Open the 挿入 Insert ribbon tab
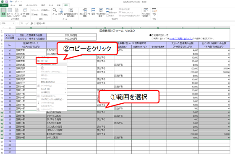 (21, 5)
